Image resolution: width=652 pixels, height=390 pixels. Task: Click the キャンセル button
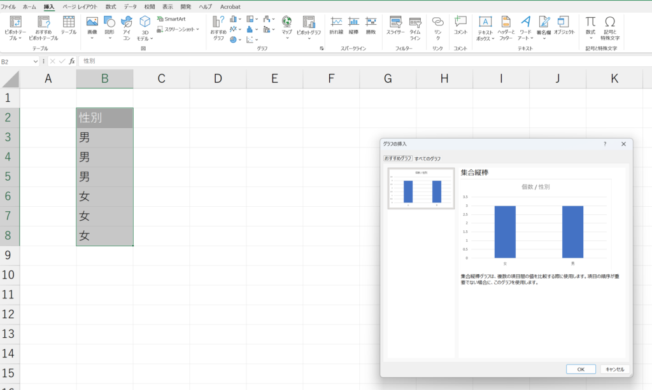[x=614, y=369]
